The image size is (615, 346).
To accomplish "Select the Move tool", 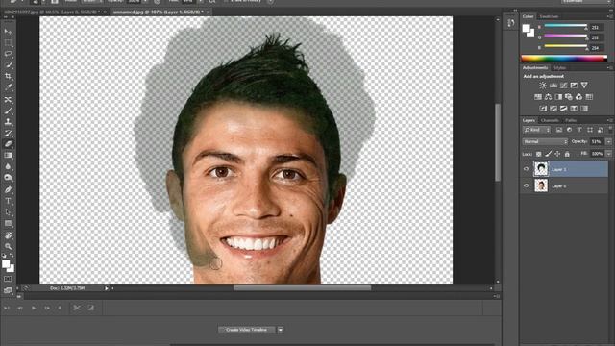I will pos(8,31).
